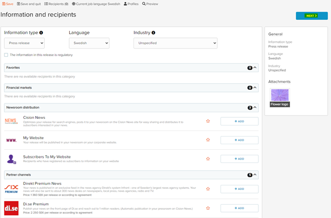Add Direkt Premium News recipient
This screenshot has height=218, width=331.
239,189
